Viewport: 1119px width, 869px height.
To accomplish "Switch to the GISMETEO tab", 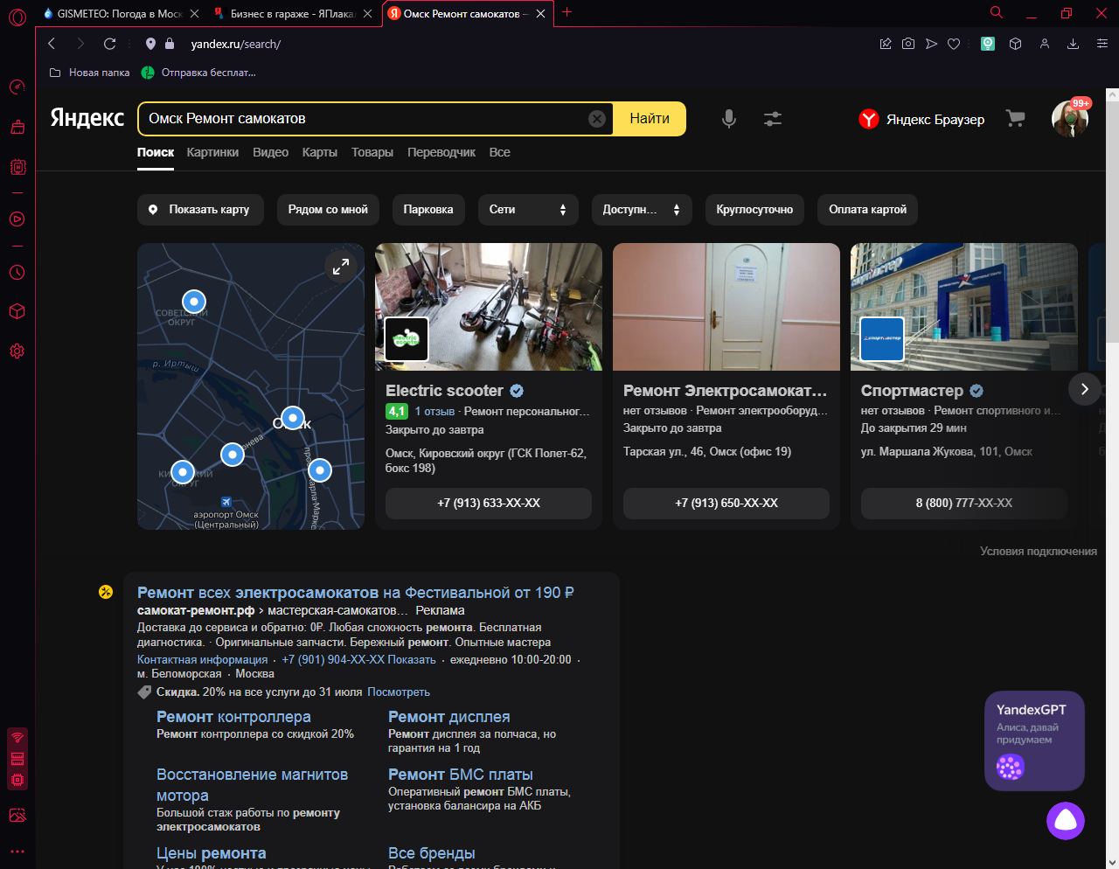I will pos(120,13).
